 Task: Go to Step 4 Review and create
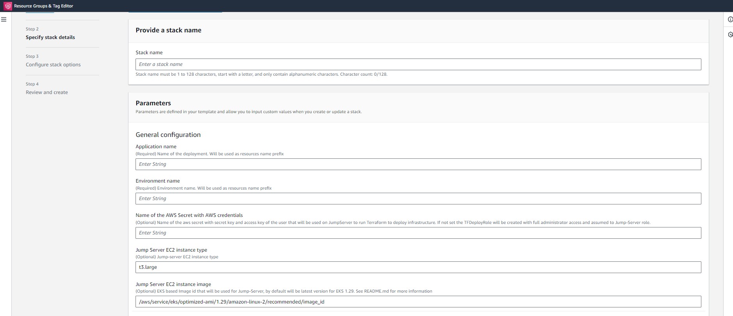[47, 92]
